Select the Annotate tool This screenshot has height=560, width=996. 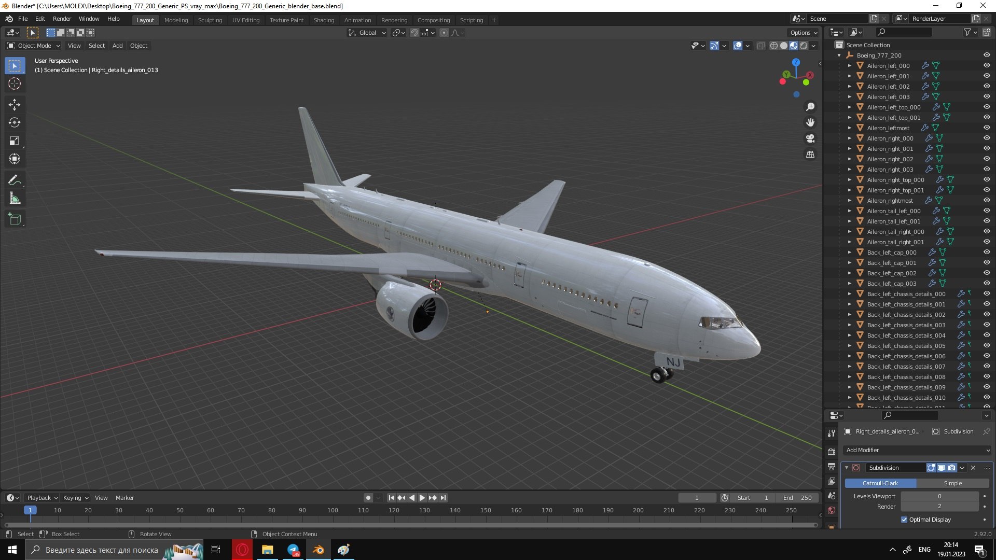[15, 180]
